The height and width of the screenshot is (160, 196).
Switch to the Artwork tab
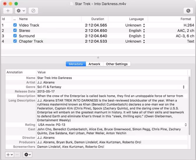(x=94, y=64)
